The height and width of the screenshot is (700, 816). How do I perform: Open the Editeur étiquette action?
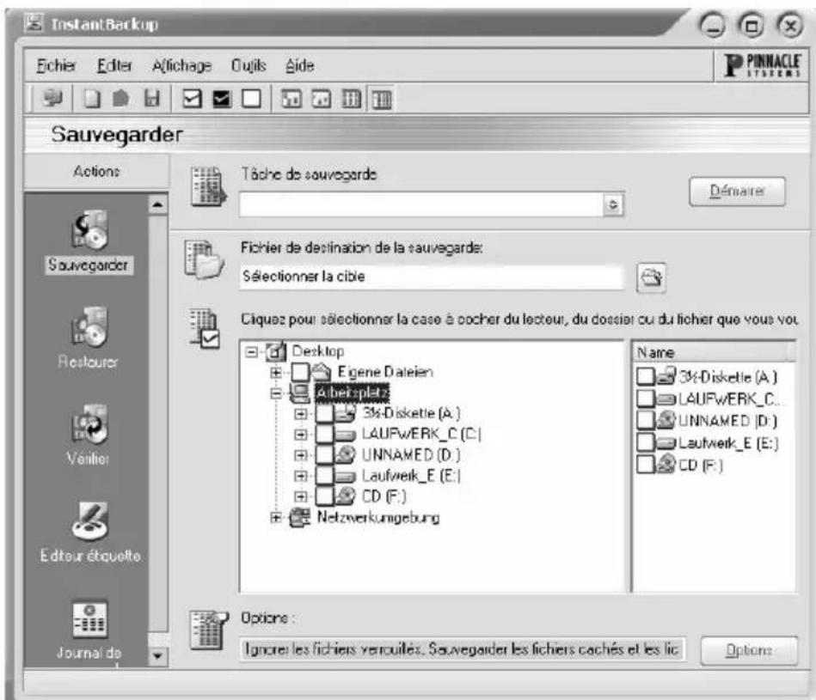89,521
